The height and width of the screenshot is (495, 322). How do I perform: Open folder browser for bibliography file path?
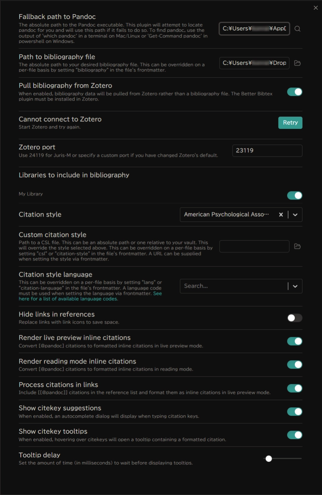(298, 63)
